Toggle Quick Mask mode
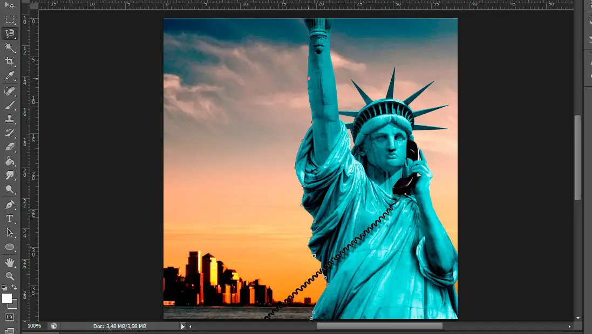This screenshot has width=592, height=334. point(10,317)
